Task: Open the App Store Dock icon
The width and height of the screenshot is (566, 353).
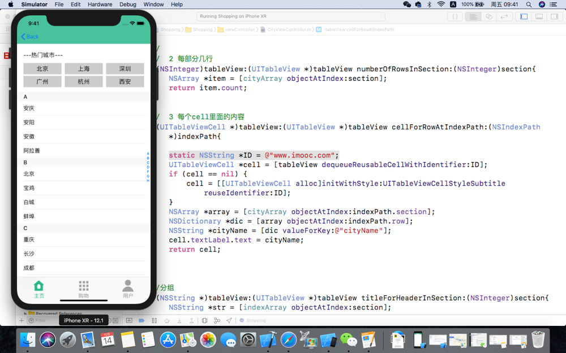Action: pos(168,339)
